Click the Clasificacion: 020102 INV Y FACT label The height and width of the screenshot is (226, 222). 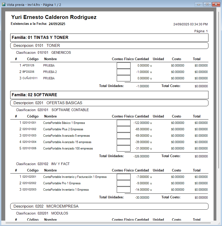(x=43, y=164)
